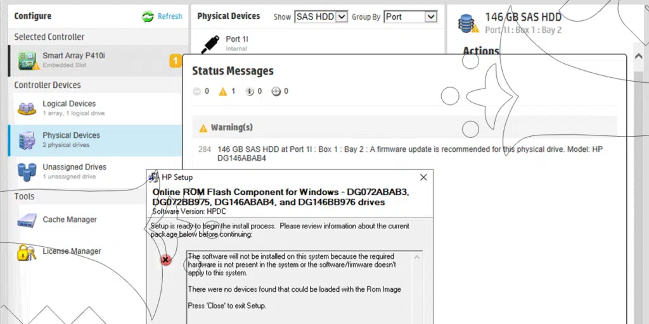The image size is (649, 324).
Task: Click the Refresh link text
Action: (x=170, y=17)
